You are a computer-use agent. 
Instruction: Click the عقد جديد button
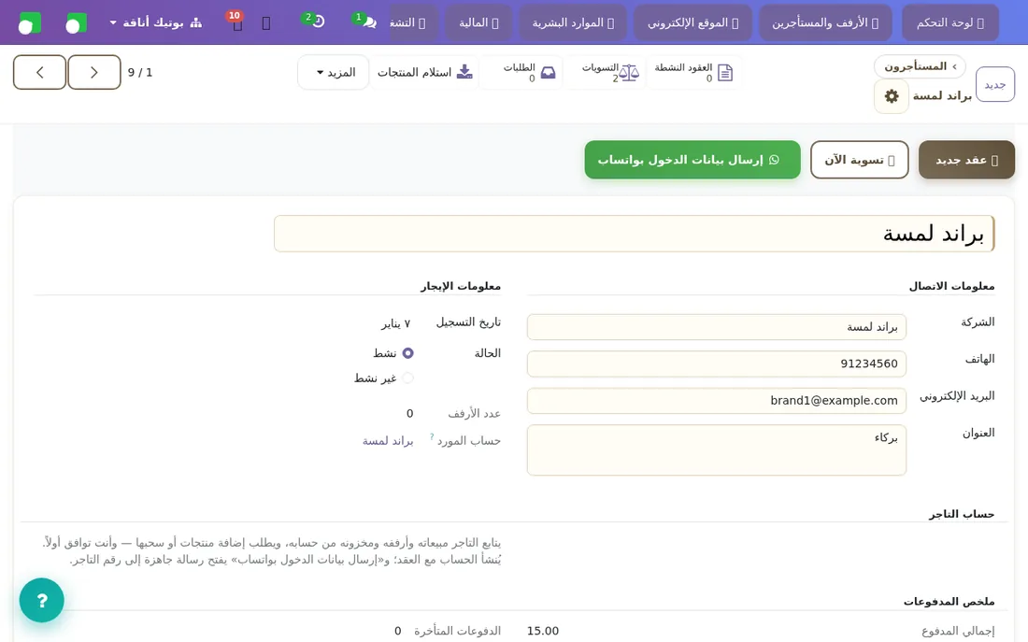click(x=966, y=160)
